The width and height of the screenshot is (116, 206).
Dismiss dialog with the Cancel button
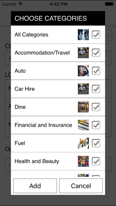(x=81, y=186)
